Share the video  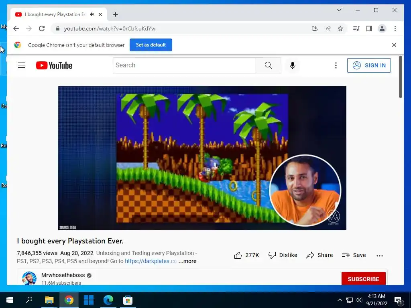pyautogui.click(x=319, y=255)
